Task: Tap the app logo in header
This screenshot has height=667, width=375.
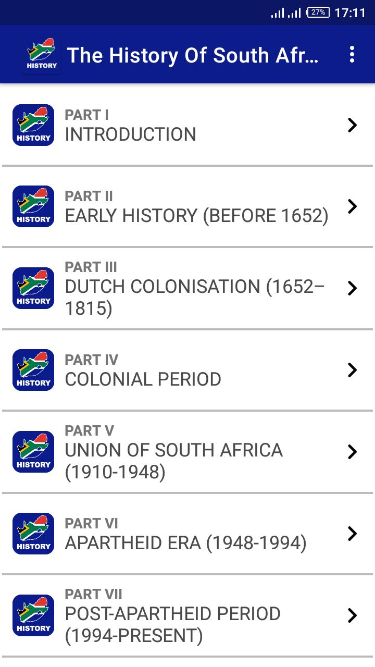Action: 42,55
